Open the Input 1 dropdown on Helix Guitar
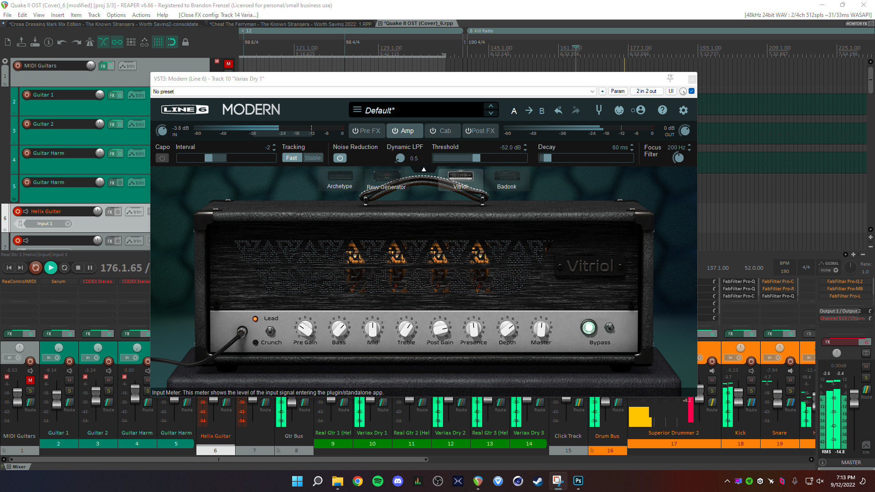 point(49,224)
